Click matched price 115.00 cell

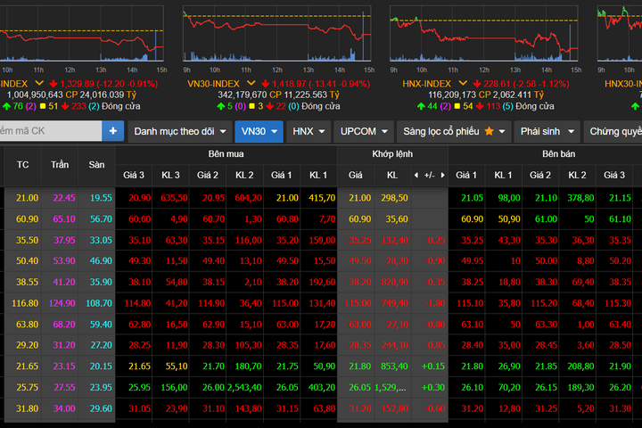[x=356, y=303]
